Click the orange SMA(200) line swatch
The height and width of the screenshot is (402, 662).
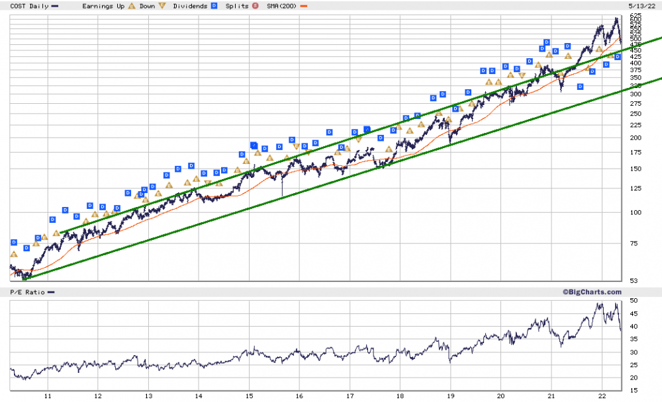click(x=304, y=7)
